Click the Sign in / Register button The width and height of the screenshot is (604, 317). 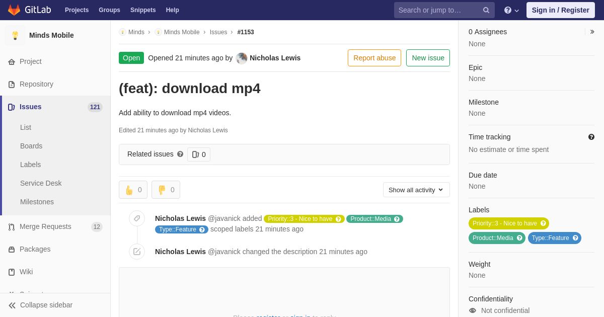point(560,10)
